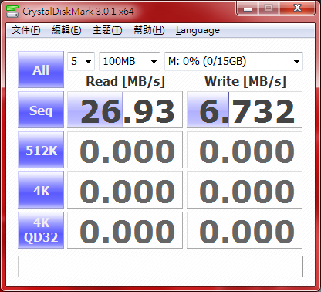Expand the test size dropdown showing 100MB

(130, 61)
